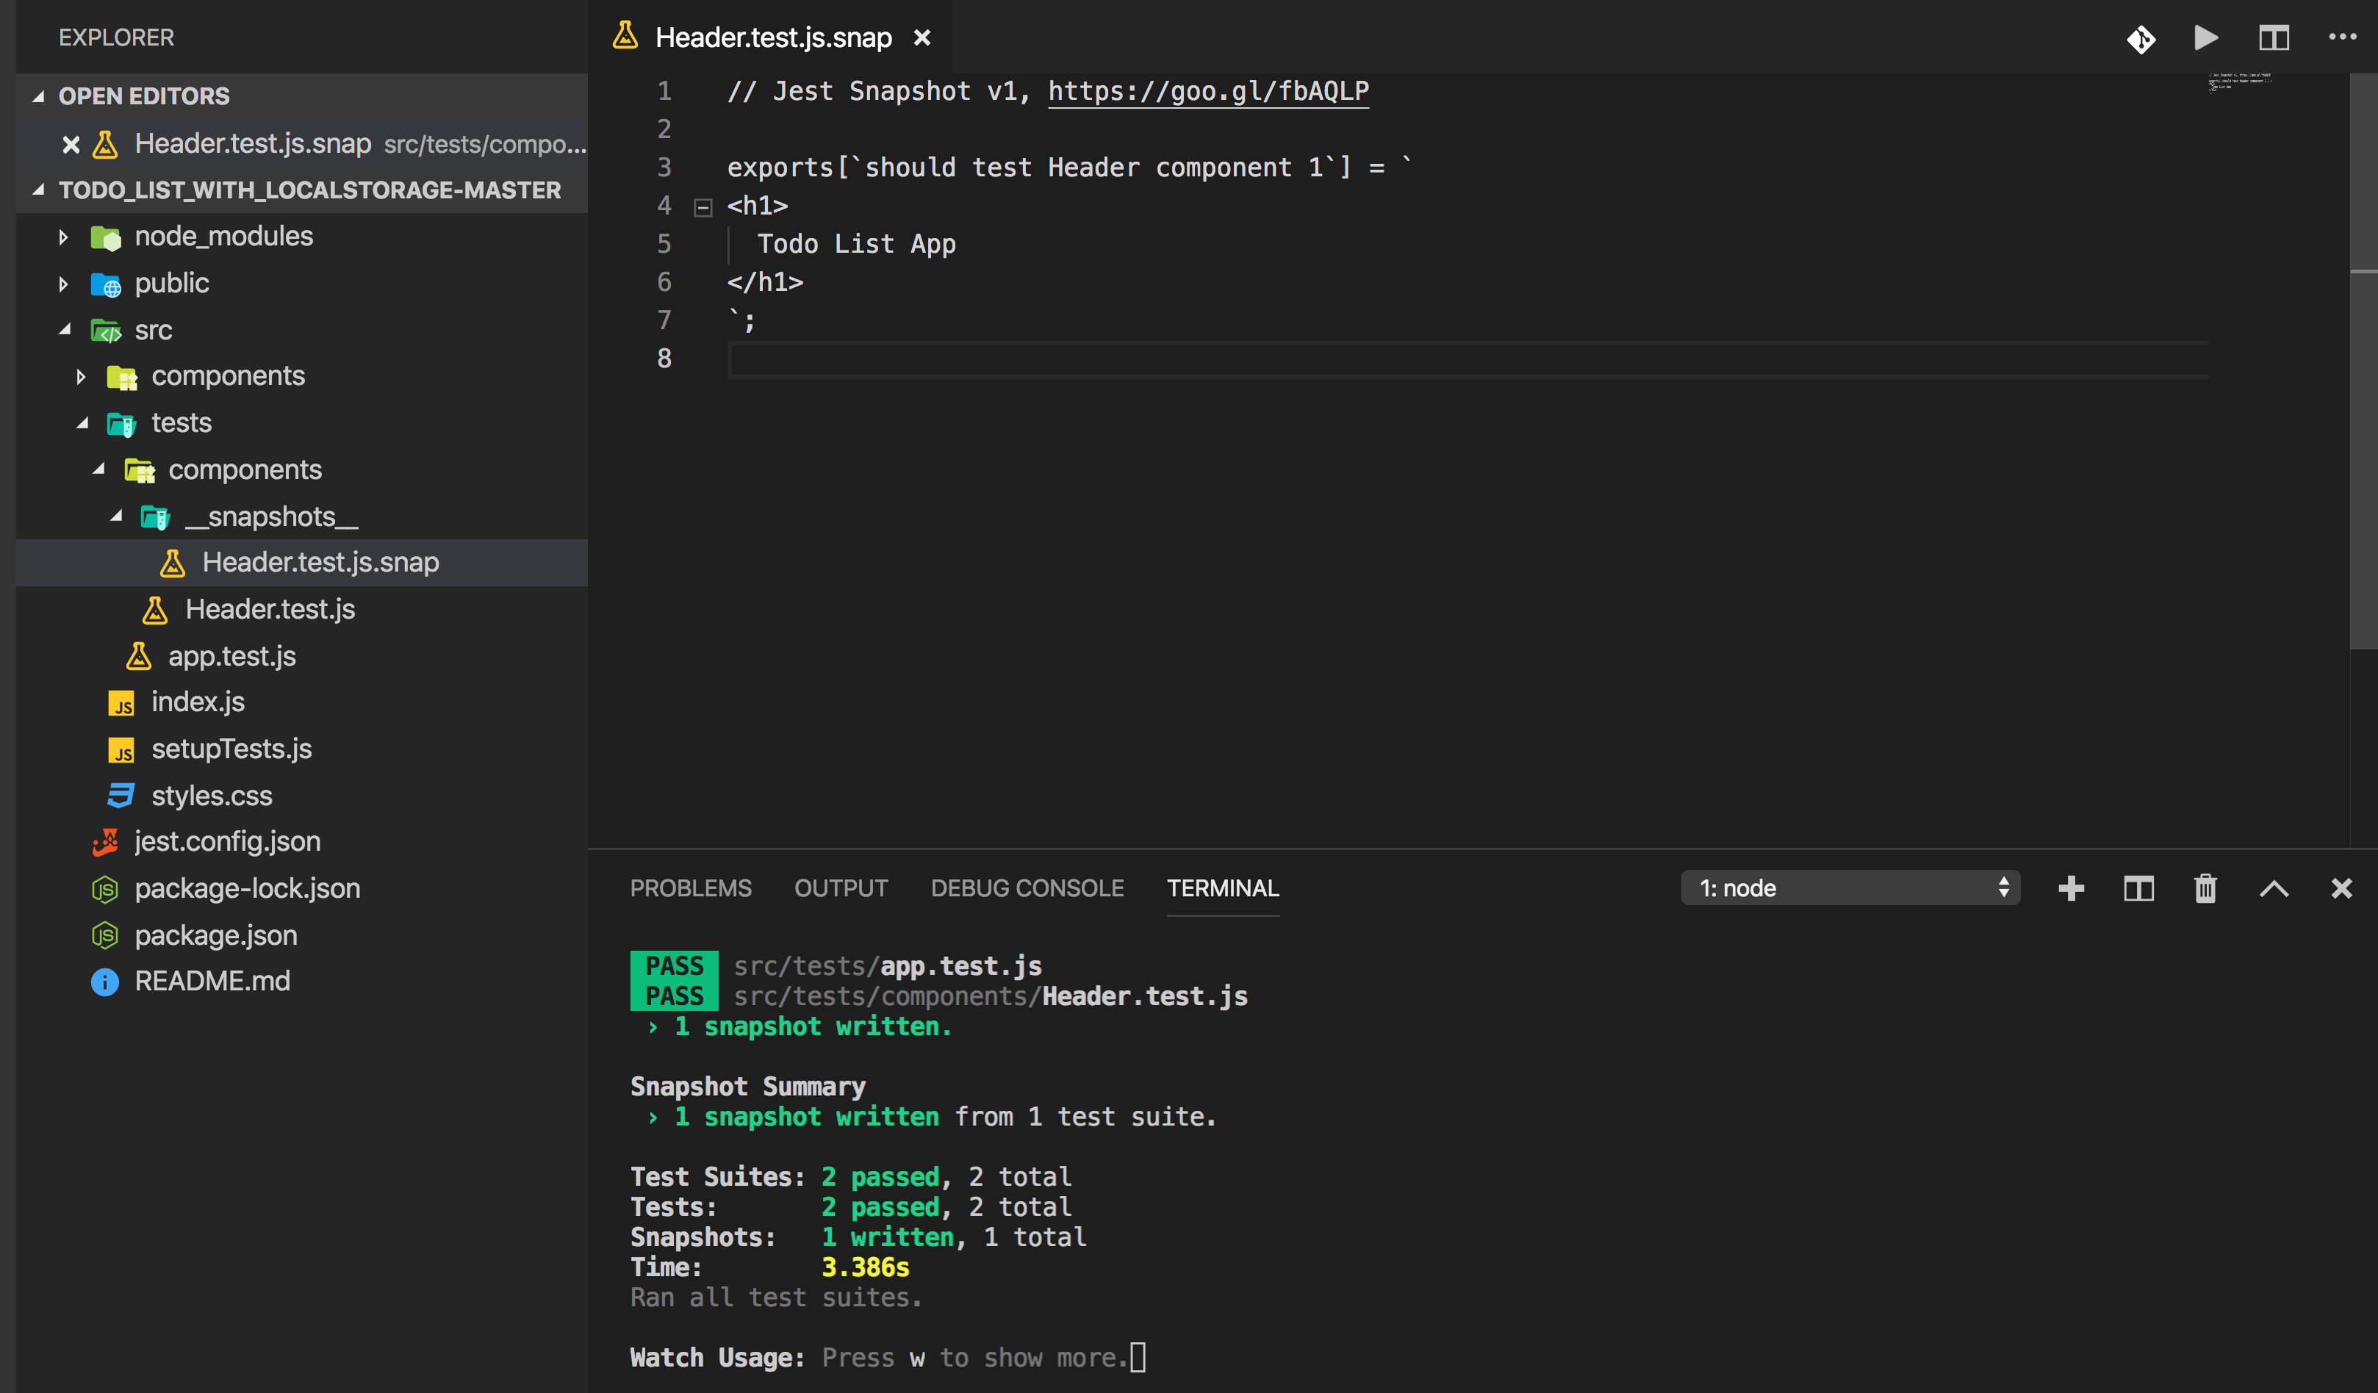Viewport: 2378px width, 1393px height.
Task: Open the goo.gl/fbAQLP link in line 1
Action: click(1208, 90)
